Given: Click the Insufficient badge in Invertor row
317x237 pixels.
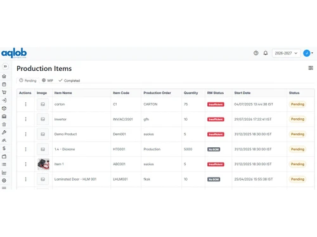Looking at the screenshot, I should (216, 119).
